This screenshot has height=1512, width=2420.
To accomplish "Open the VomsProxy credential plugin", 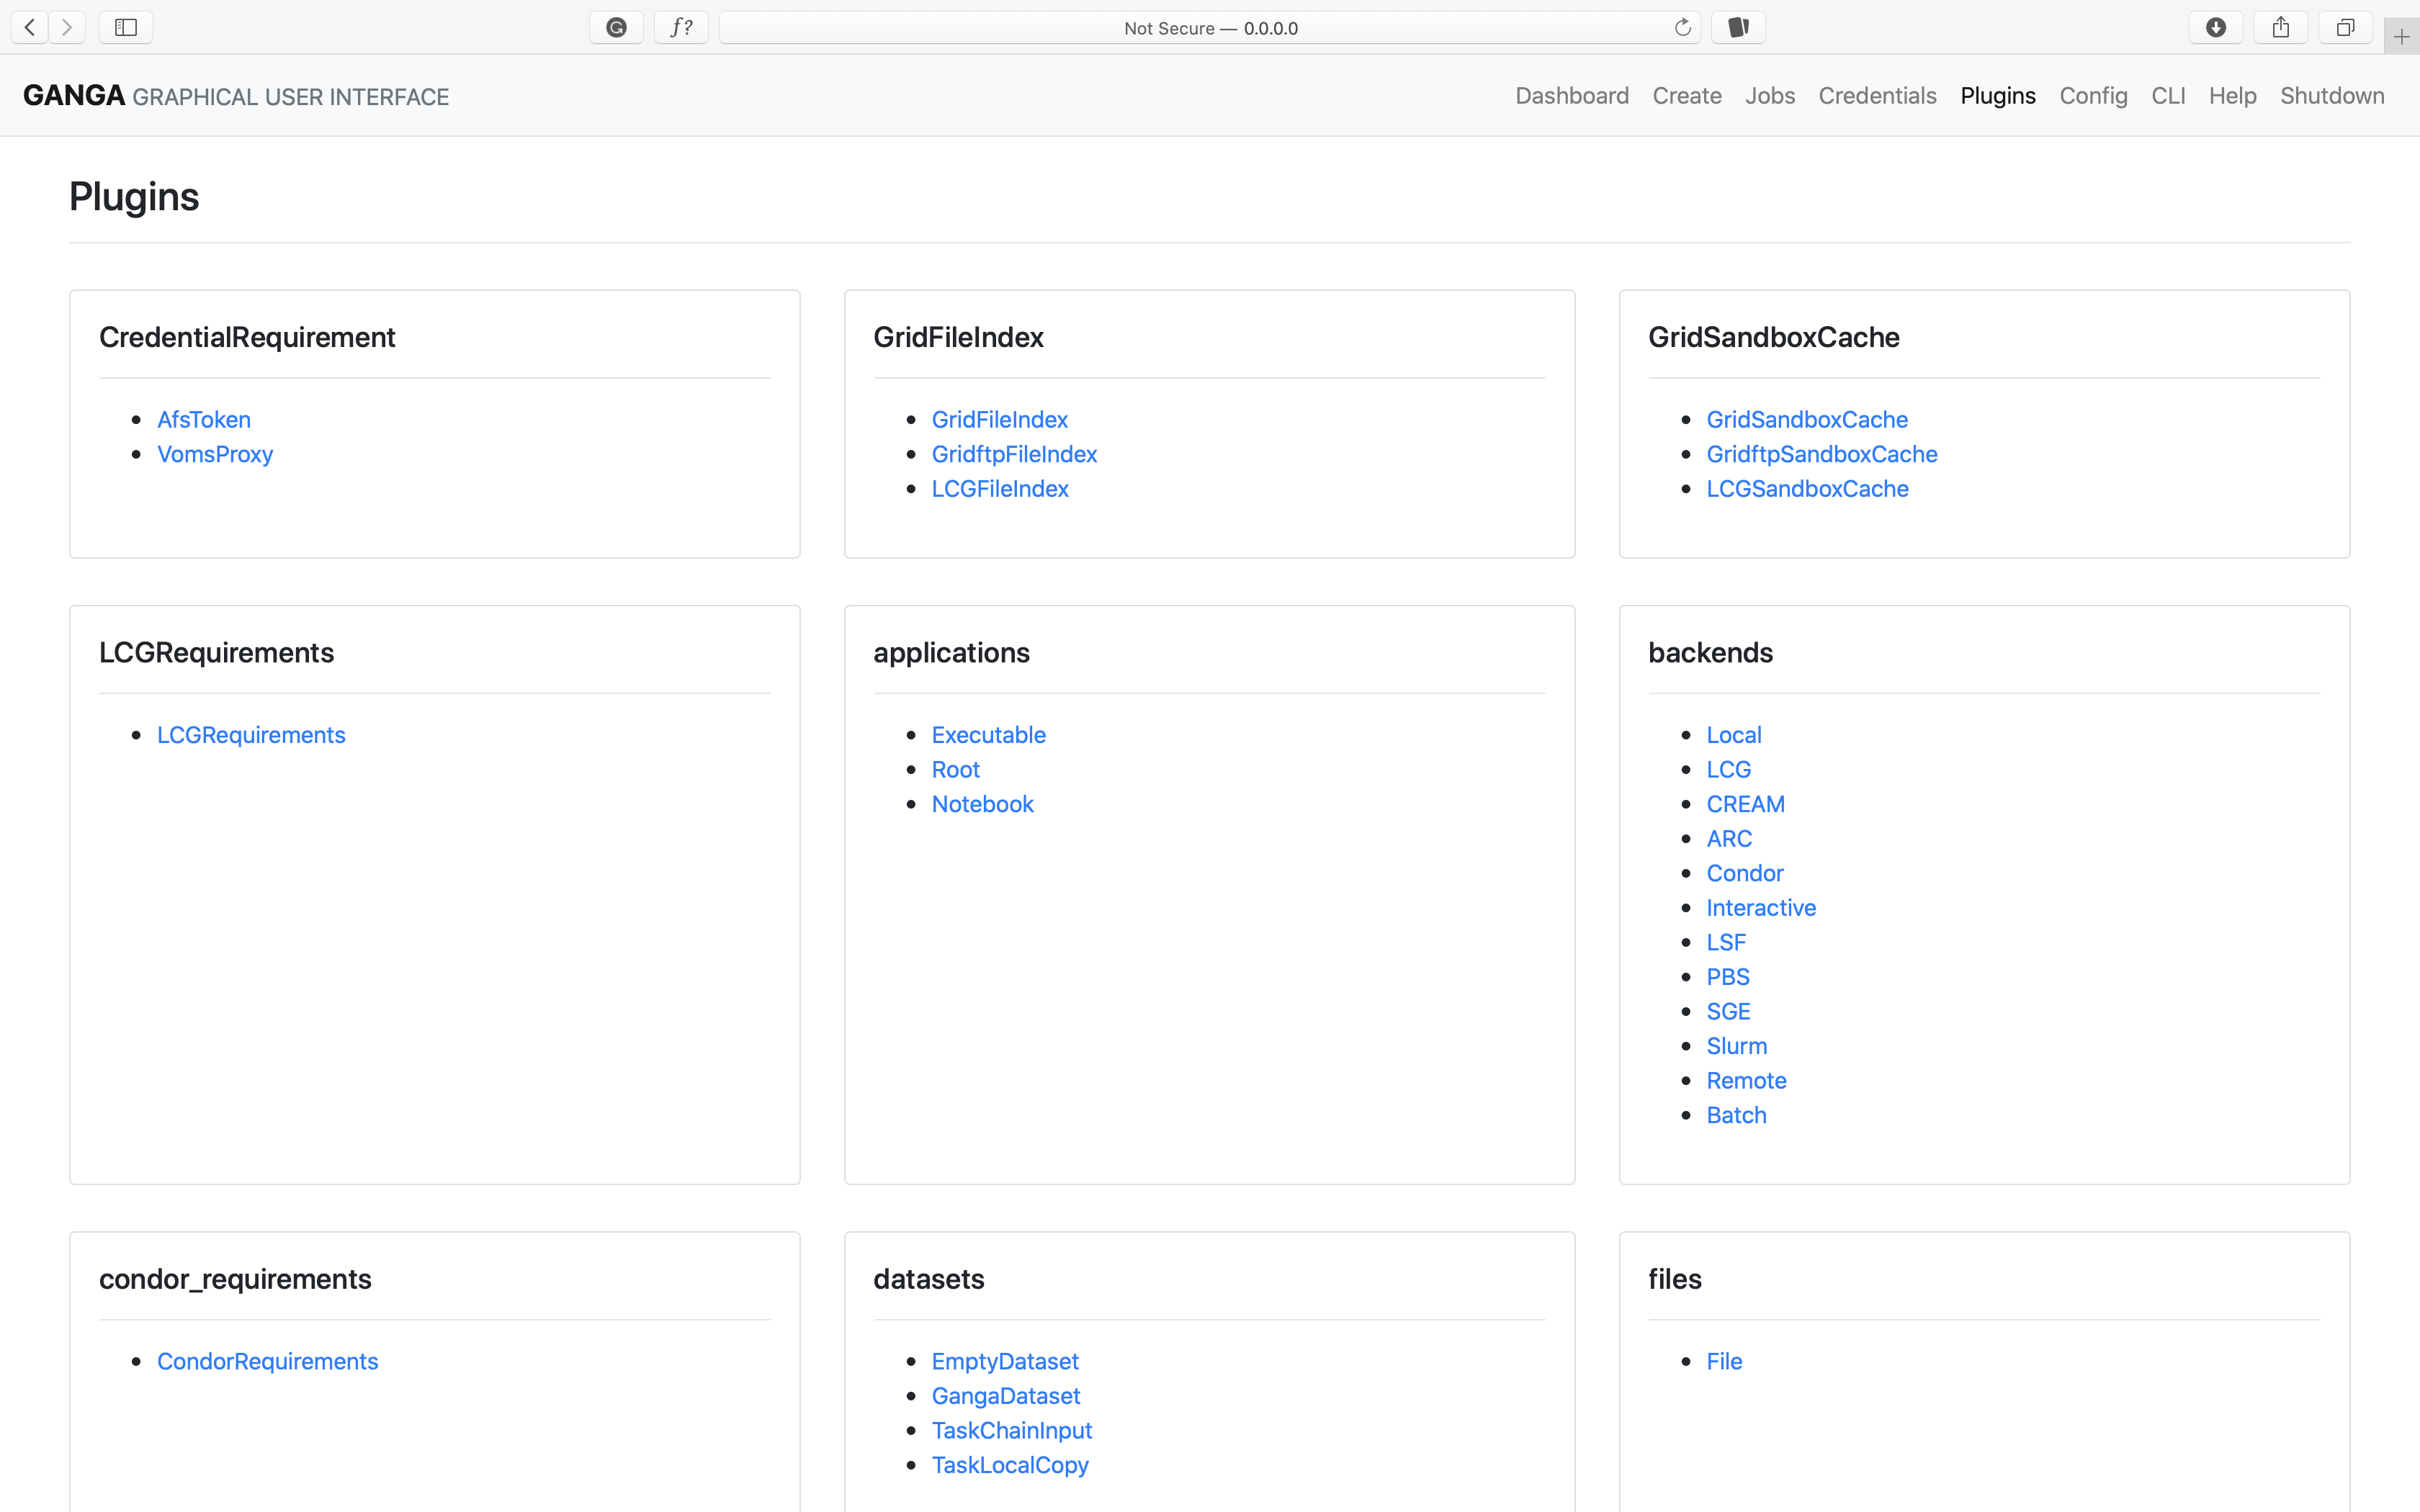I will 214,454.
